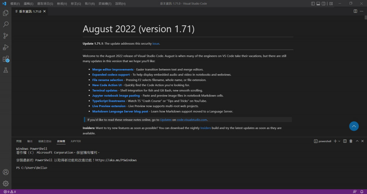The height and width of the screenshot is (194, 367).
Task: Open Merge editor improvements link
Action: (113, 70)
